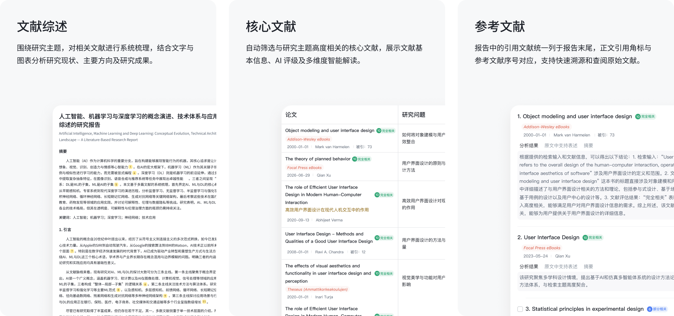Click 完全相关 badge next to 2. User Interface Design
The image size is (674, 316).
tap(593, 238)
